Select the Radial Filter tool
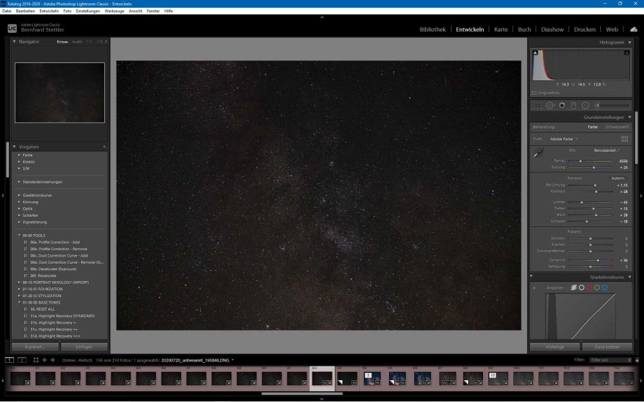The height and width of the screenshot is (402, 644). coord(586,105)
